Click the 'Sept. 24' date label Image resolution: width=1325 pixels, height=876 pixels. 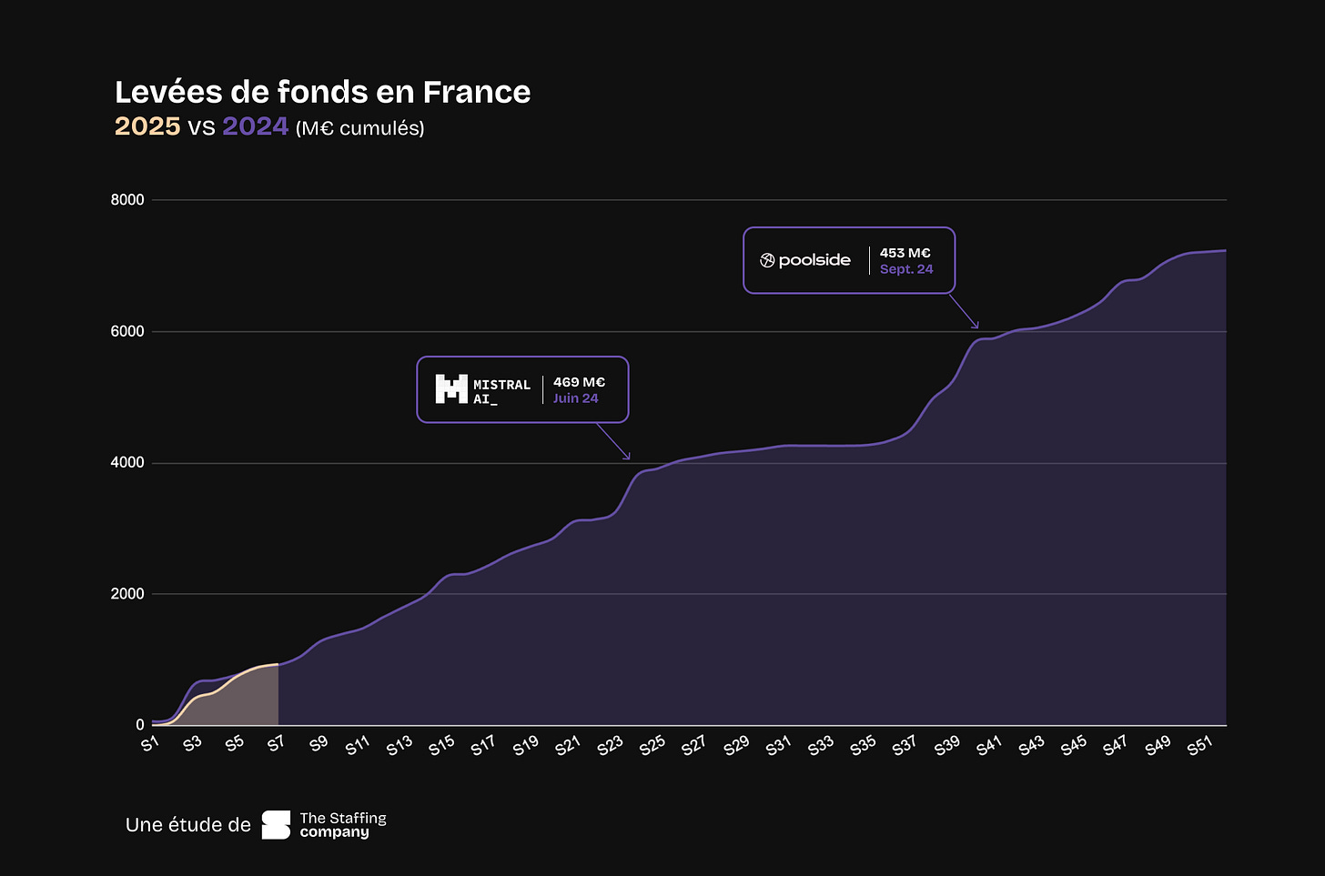[x=906, y=269]
